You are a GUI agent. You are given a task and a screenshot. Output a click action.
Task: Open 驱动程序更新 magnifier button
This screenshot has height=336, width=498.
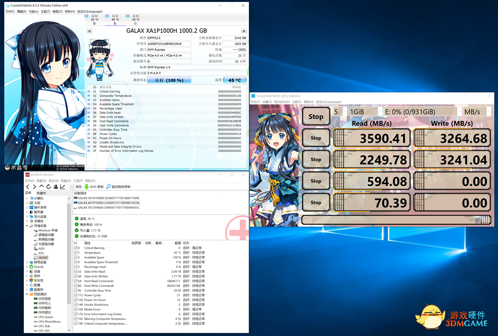118,187
